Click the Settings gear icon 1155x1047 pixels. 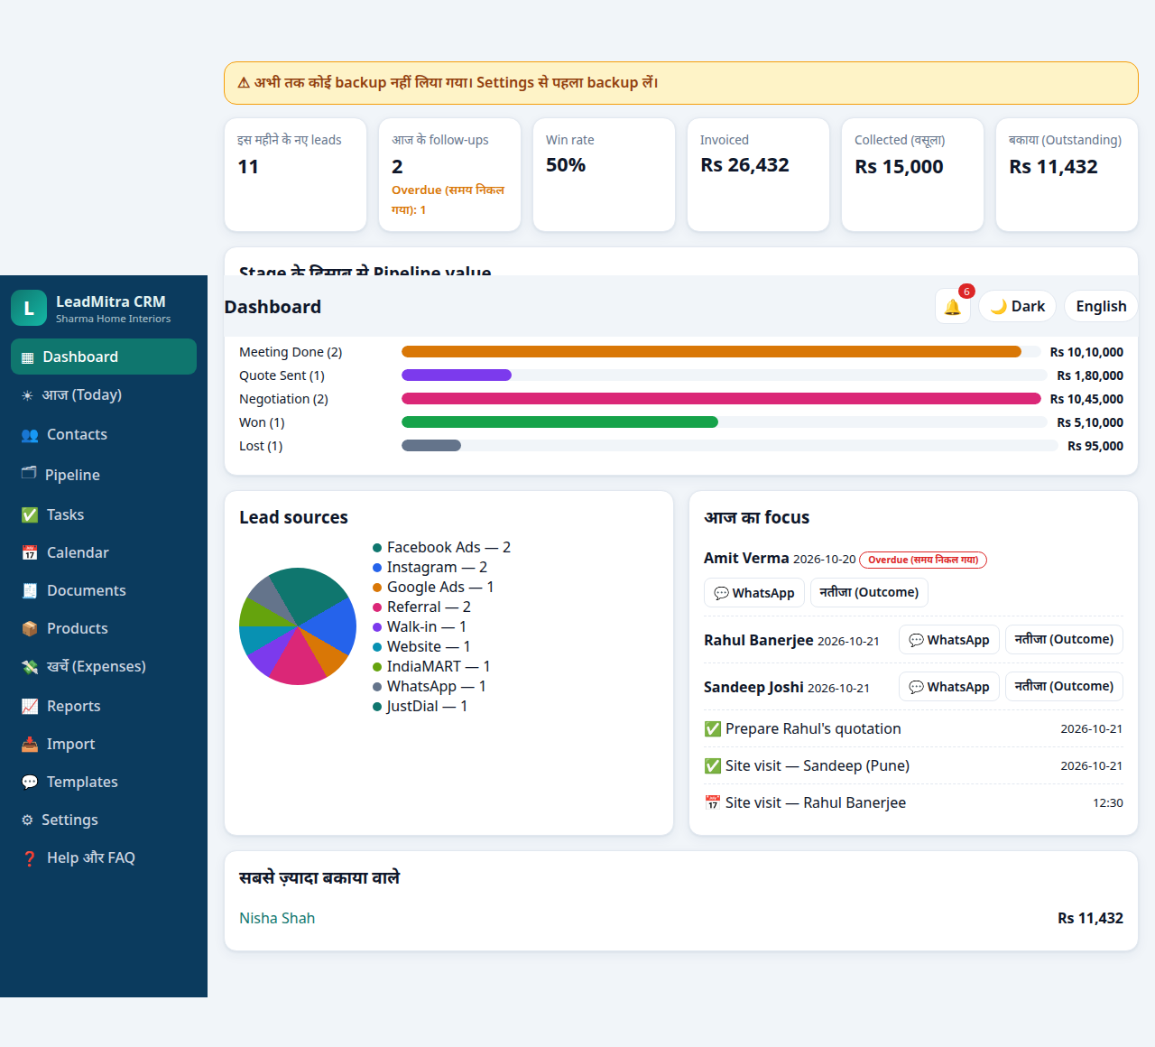(27, 820)
